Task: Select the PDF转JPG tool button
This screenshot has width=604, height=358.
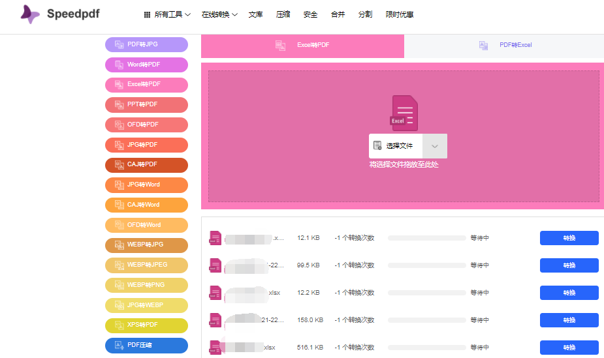Action: [x=146, y=44]
